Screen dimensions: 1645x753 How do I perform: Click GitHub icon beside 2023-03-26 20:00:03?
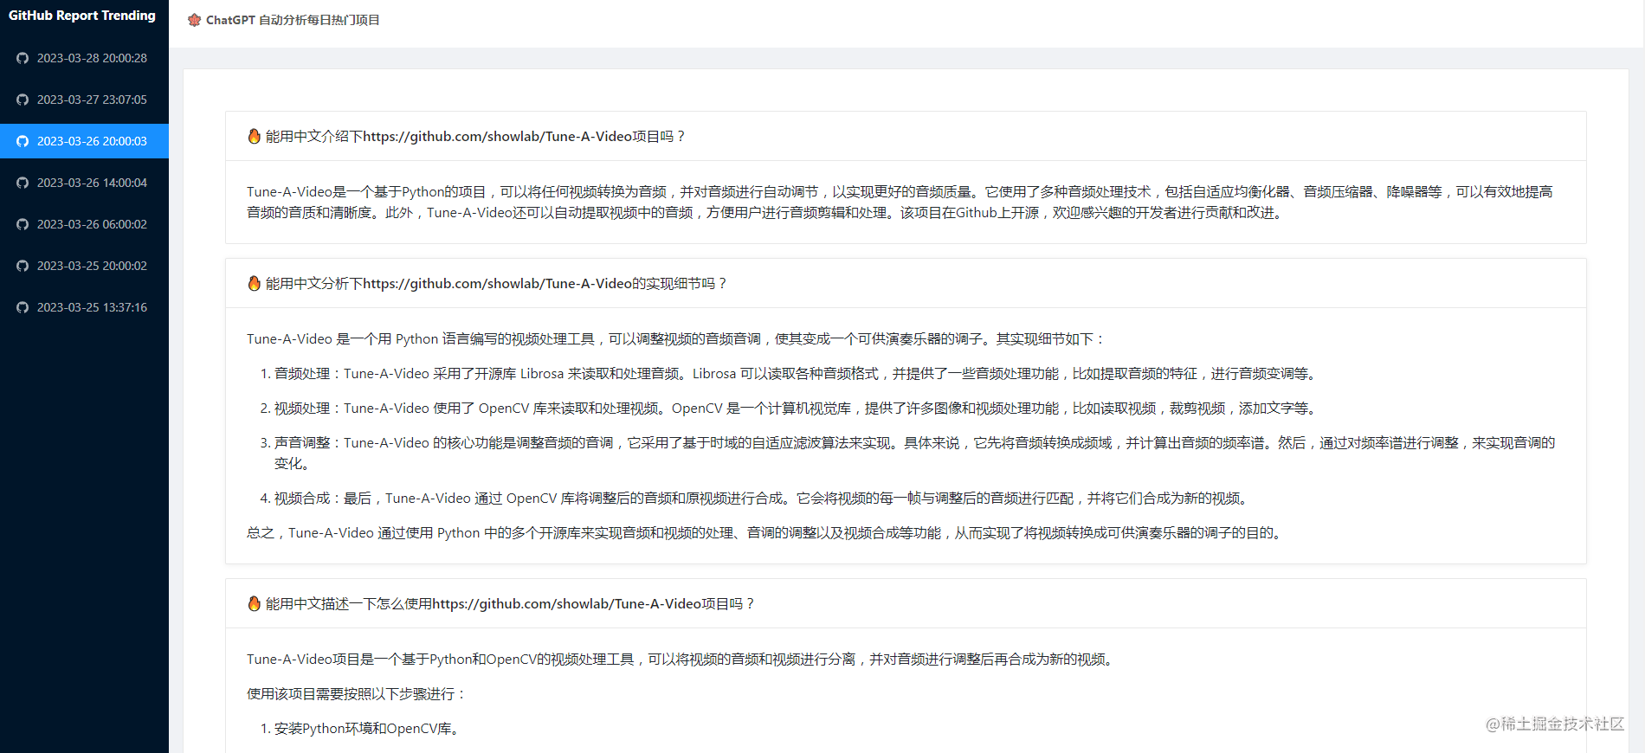pyautogui.click(x=23, y=141)
